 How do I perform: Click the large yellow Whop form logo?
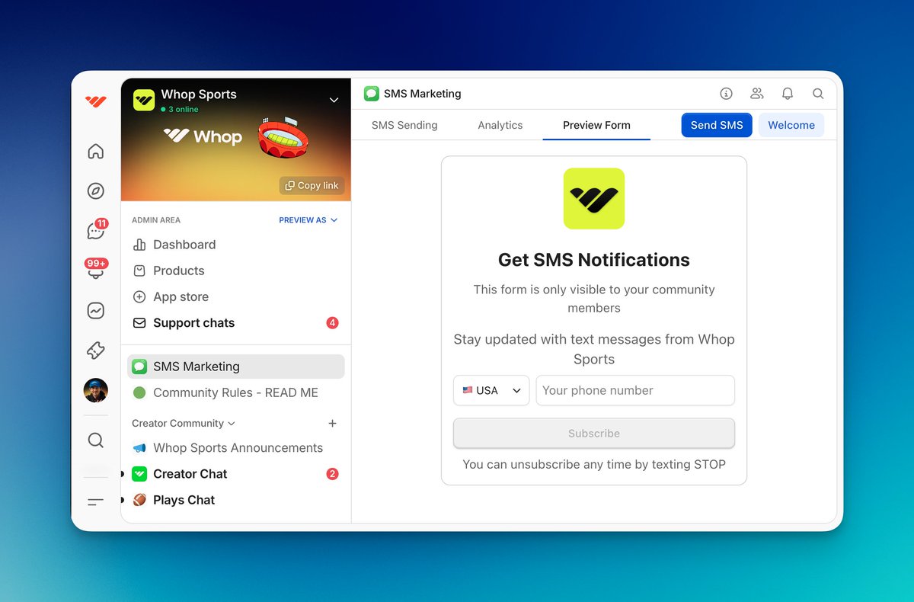click(x=594, y=199)
